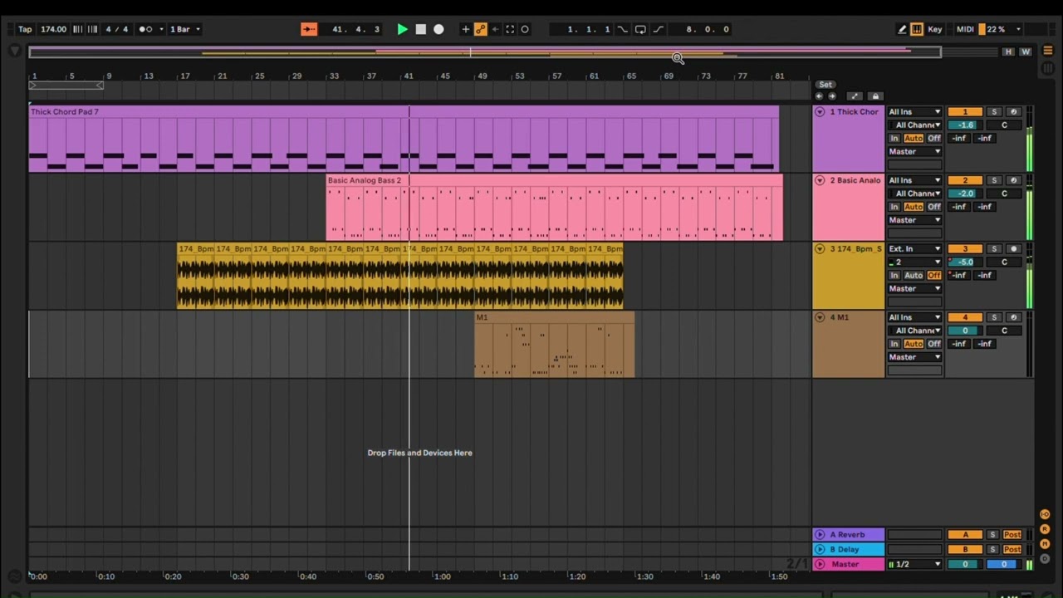
Task: Toggle the Punch-In switch icon
Action: 623,29
